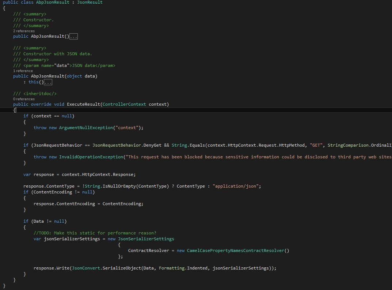Click JsonRequestBehavior.DenyGet in the condition
Viewport: 392px width, 290px height.
click(127, 145)
